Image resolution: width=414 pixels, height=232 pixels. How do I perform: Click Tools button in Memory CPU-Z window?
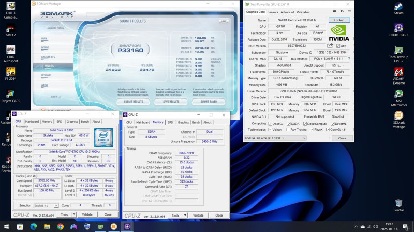[x=175, y=215]
